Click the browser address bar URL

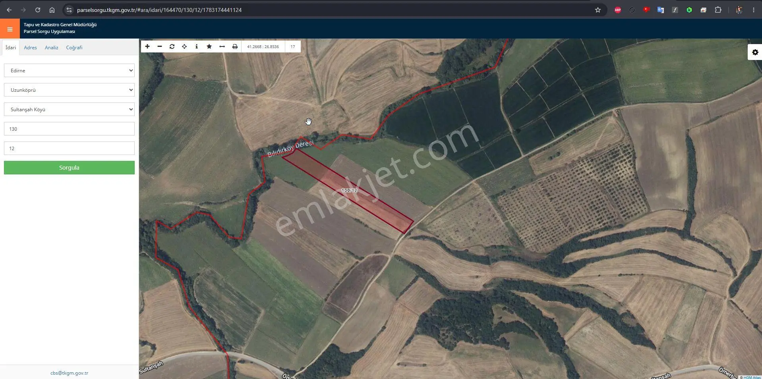159,10
